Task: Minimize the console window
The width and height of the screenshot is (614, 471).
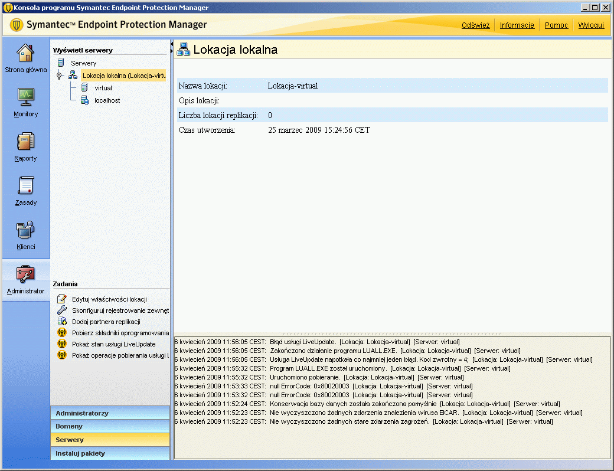Action: point(586,8)
